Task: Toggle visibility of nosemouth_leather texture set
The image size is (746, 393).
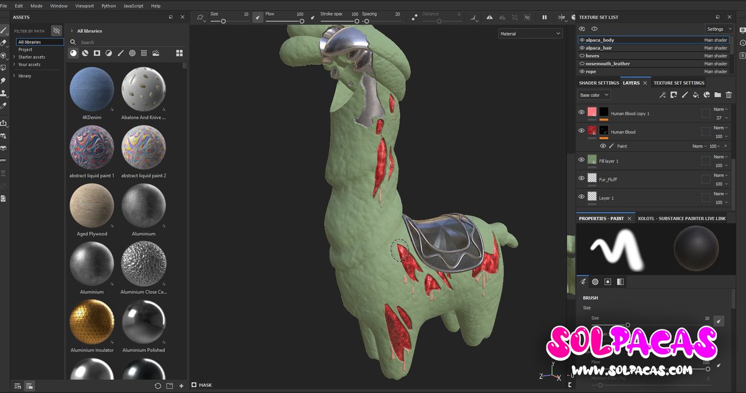Action: tap(582, 63)
